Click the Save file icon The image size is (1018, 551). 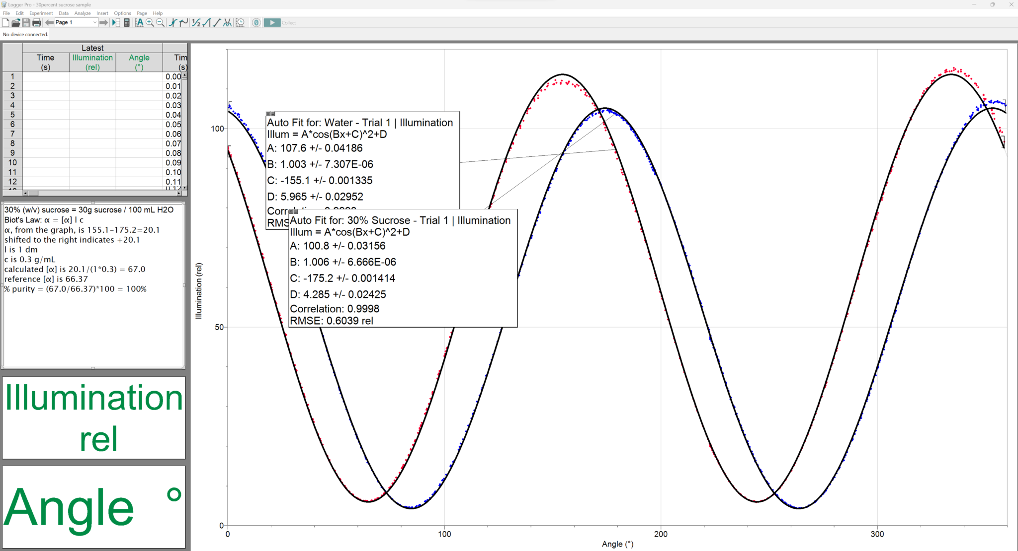click(x=26, y=22)
